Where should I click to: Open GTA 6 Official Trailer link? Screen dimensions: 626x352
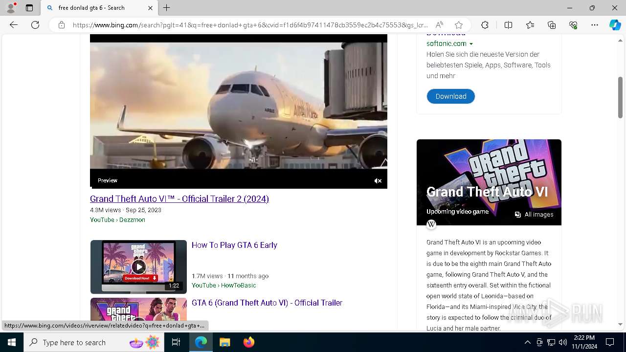tap(267, 303)
